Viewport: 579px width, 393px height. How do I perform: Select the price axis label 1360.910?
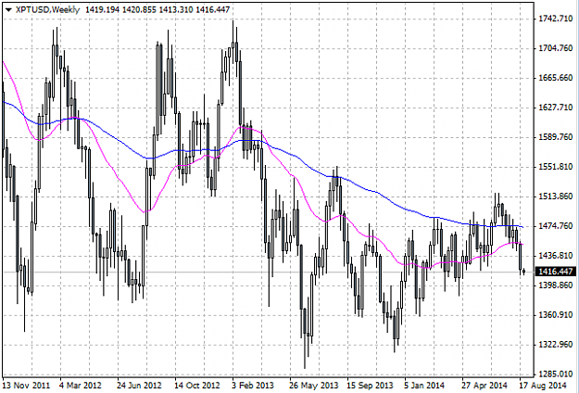tap(556, 315)
